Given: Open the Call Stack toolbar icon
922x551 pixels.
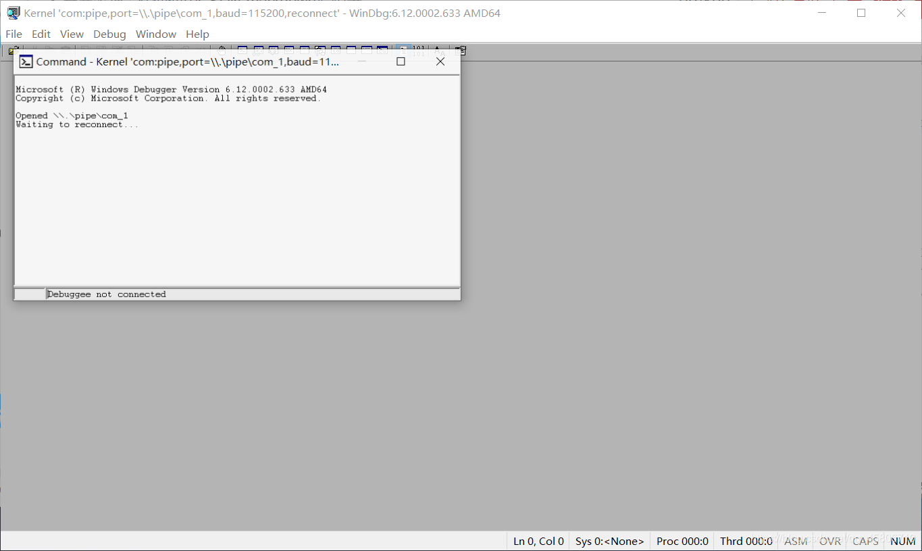Looking at the screenshot, I should (x=320, y=50).
